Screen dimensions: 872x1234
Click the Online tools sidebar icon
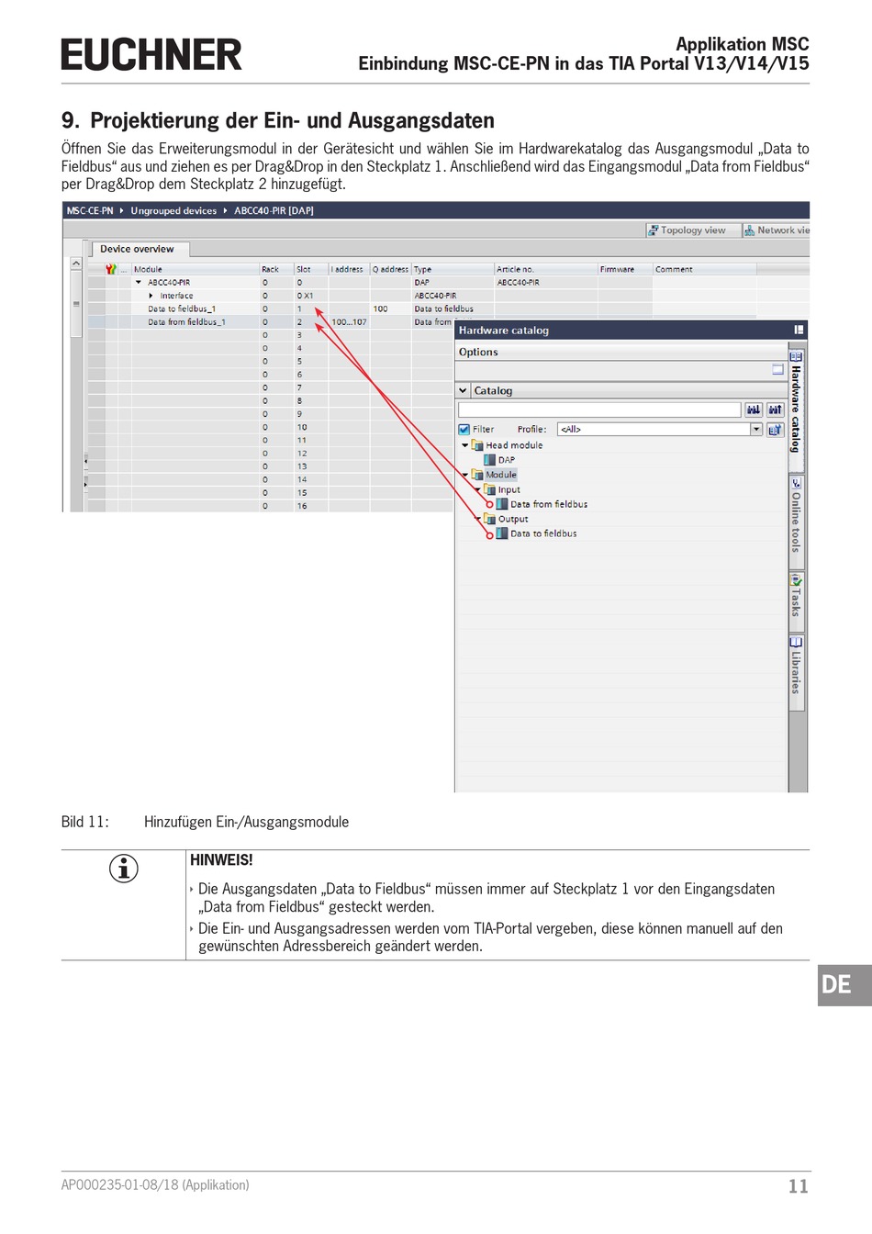click(x=796, y=483)
